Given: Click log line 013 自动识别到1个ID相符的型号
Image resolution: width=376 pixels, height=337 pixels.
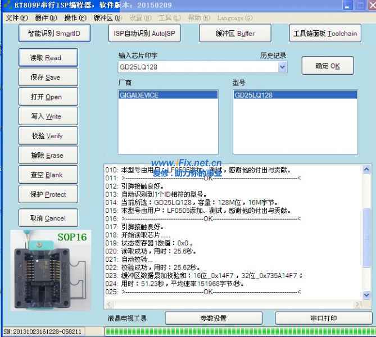Looking at the screenshot, I should (156, 194).
